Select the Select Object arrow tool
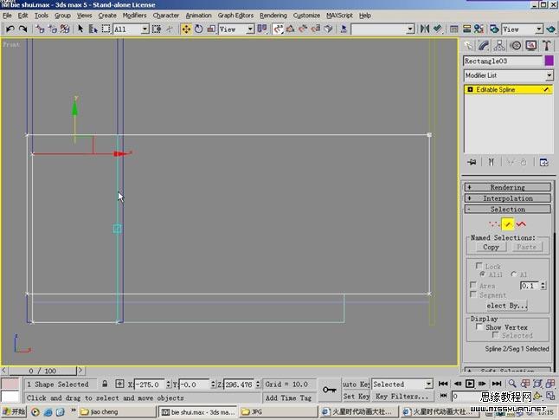 pos(80,29)
